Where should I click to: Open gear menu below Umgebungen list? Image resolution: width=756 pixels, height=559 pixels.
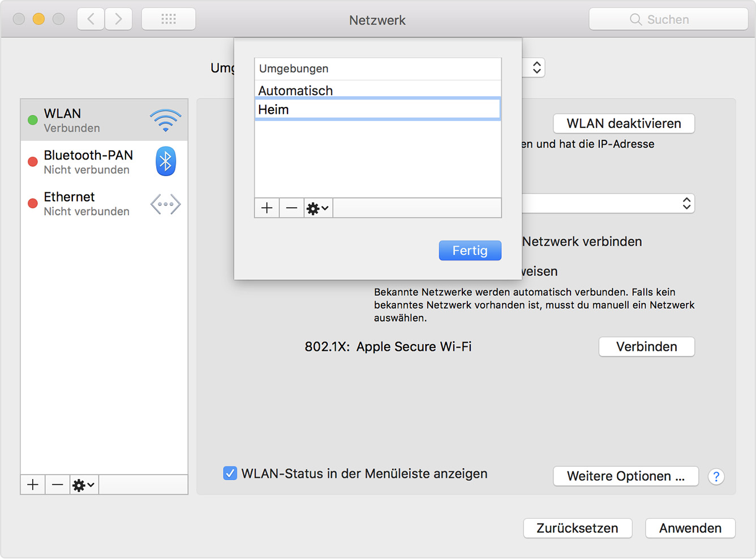click(317, 208)
